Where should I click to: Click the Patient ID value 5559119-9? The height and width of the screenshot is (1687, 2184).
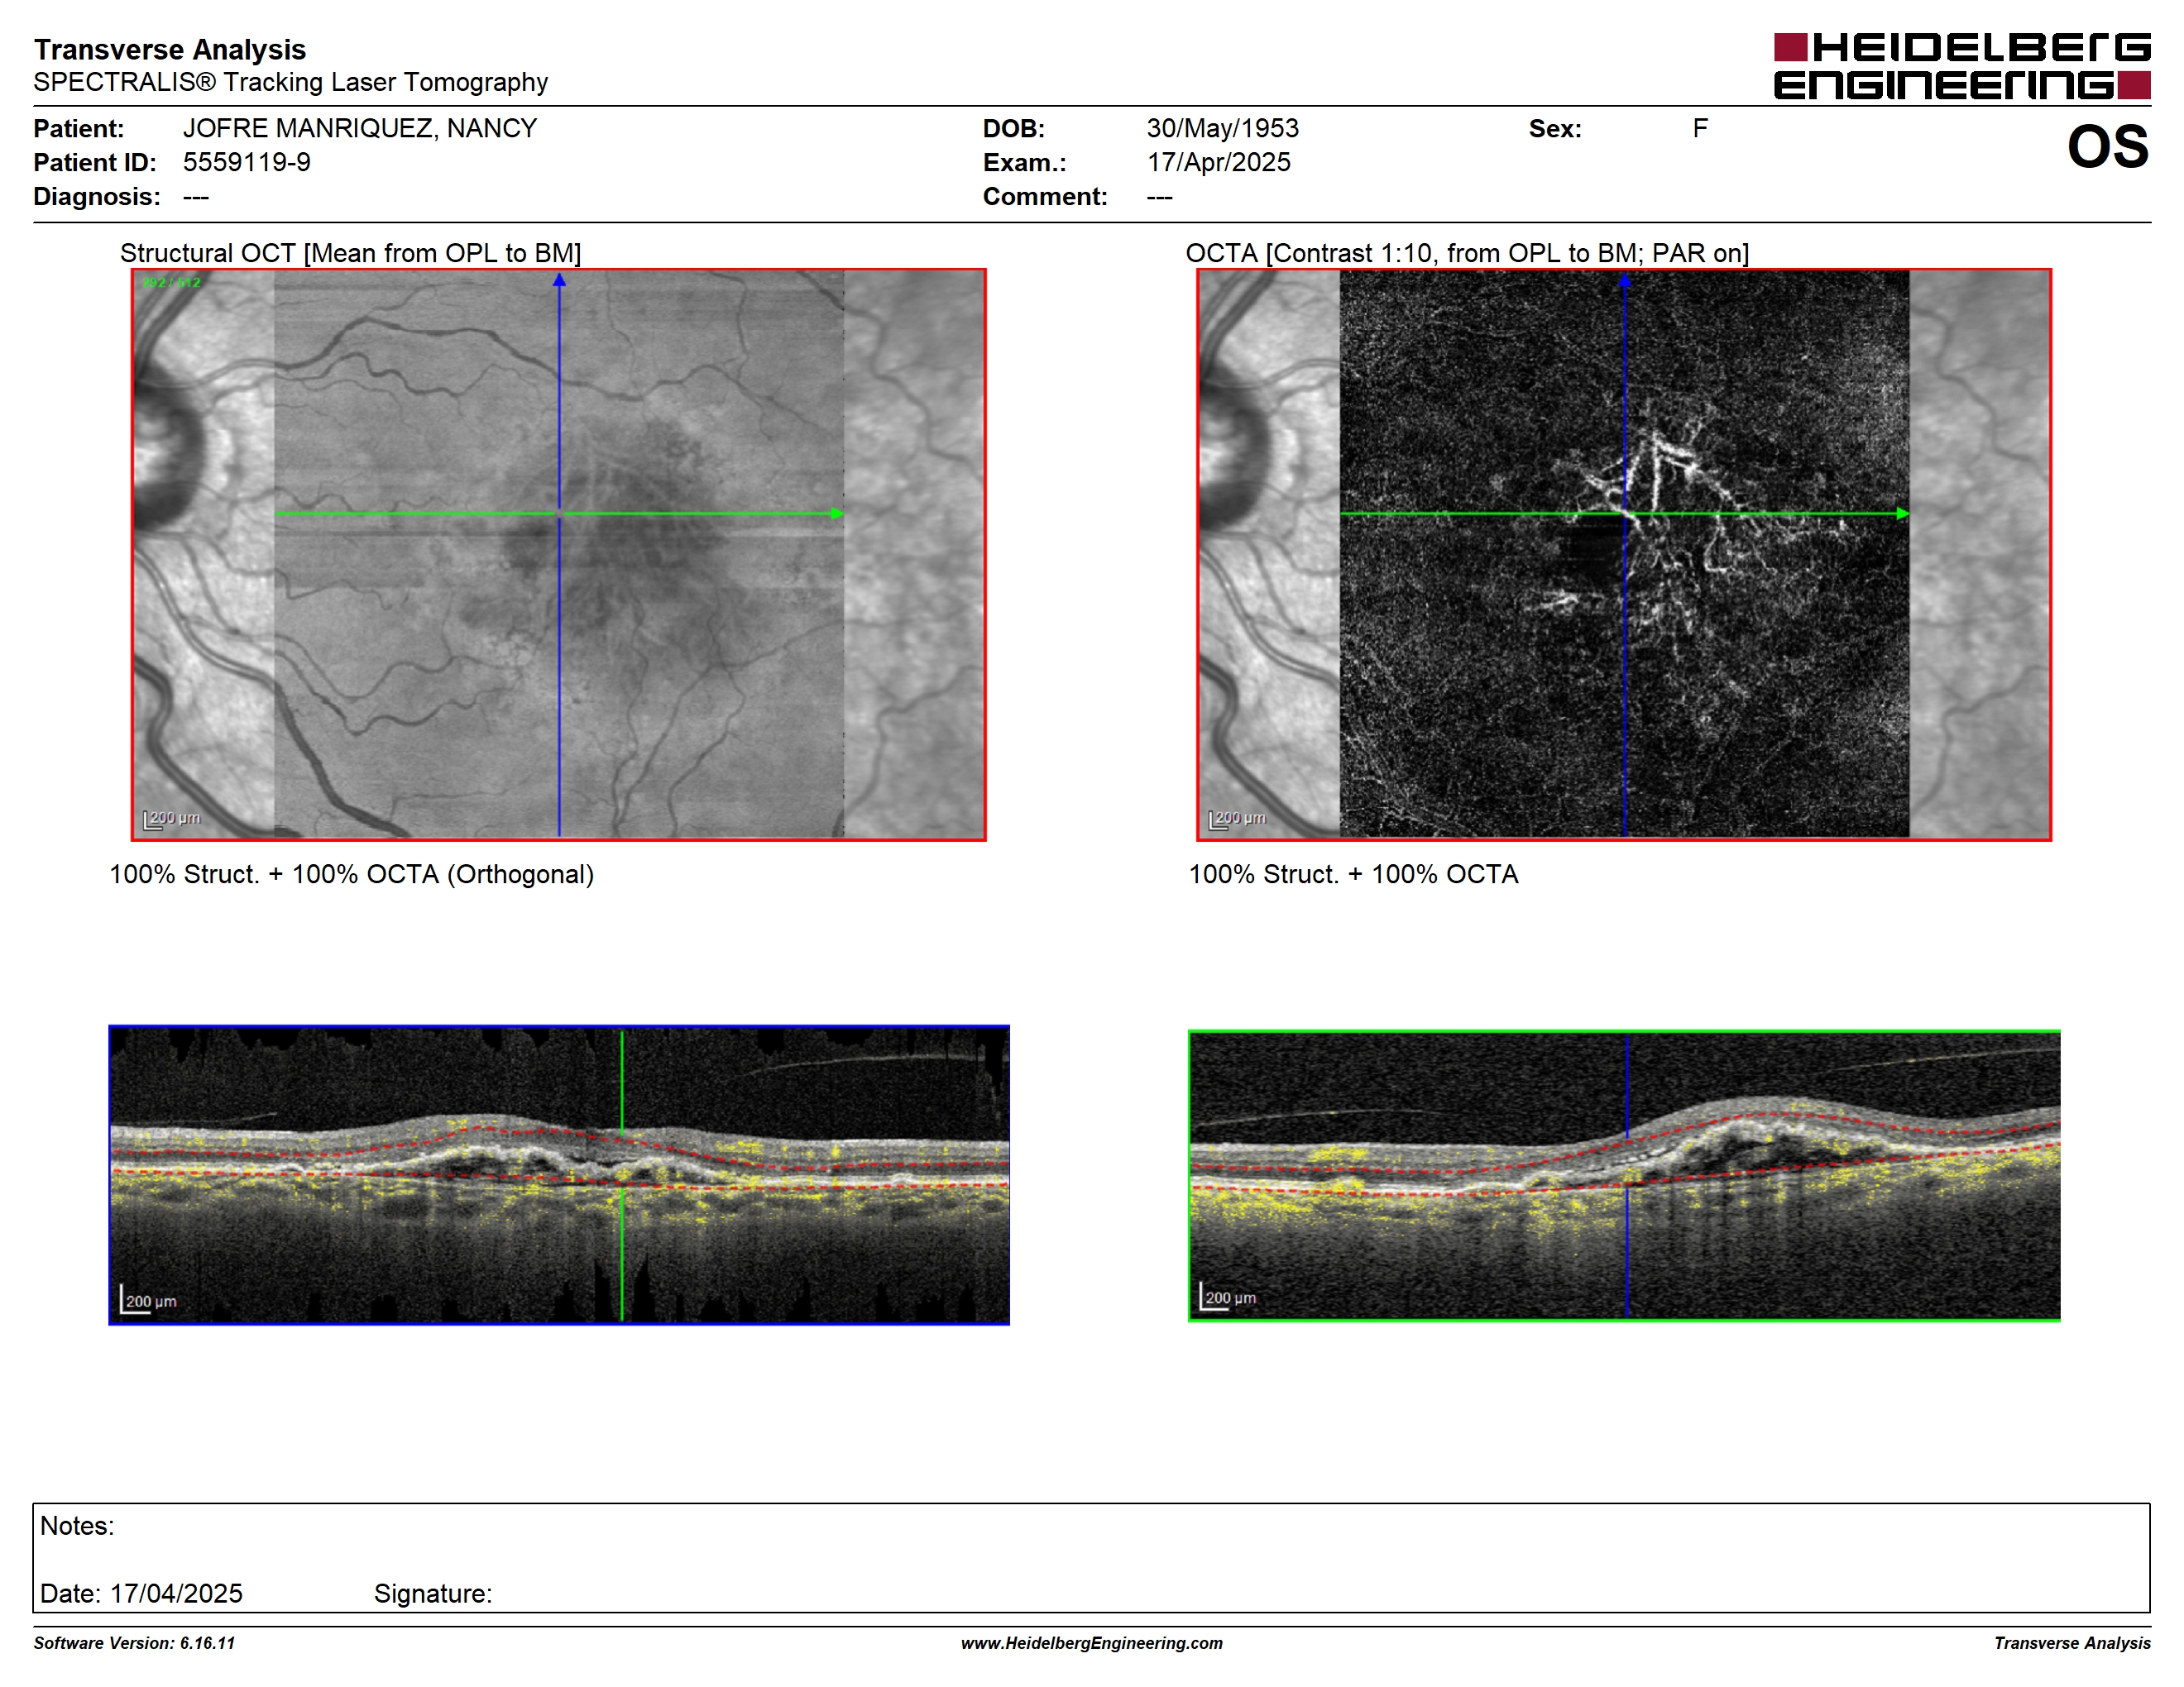[247, 163]
